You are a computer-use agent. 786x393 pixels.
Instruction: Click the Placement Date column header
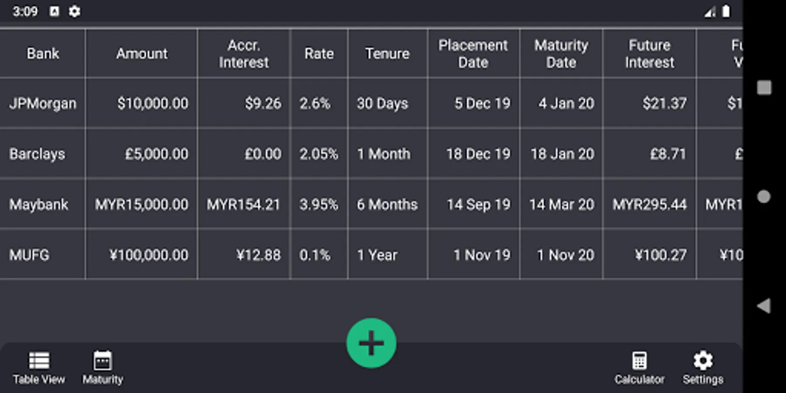(473, 54)
